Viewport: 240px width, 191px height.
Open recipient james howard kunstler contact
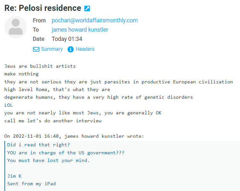pyautogui.click(x=80, y=30)
